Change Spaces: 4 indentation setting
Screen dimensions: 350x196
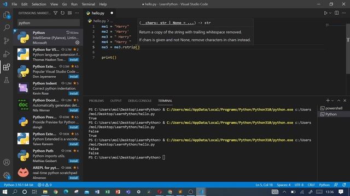284,185
